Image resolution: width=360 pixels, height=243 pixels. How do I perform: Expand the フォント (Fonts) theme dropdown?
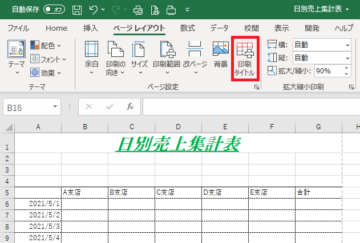coord(48,59)
